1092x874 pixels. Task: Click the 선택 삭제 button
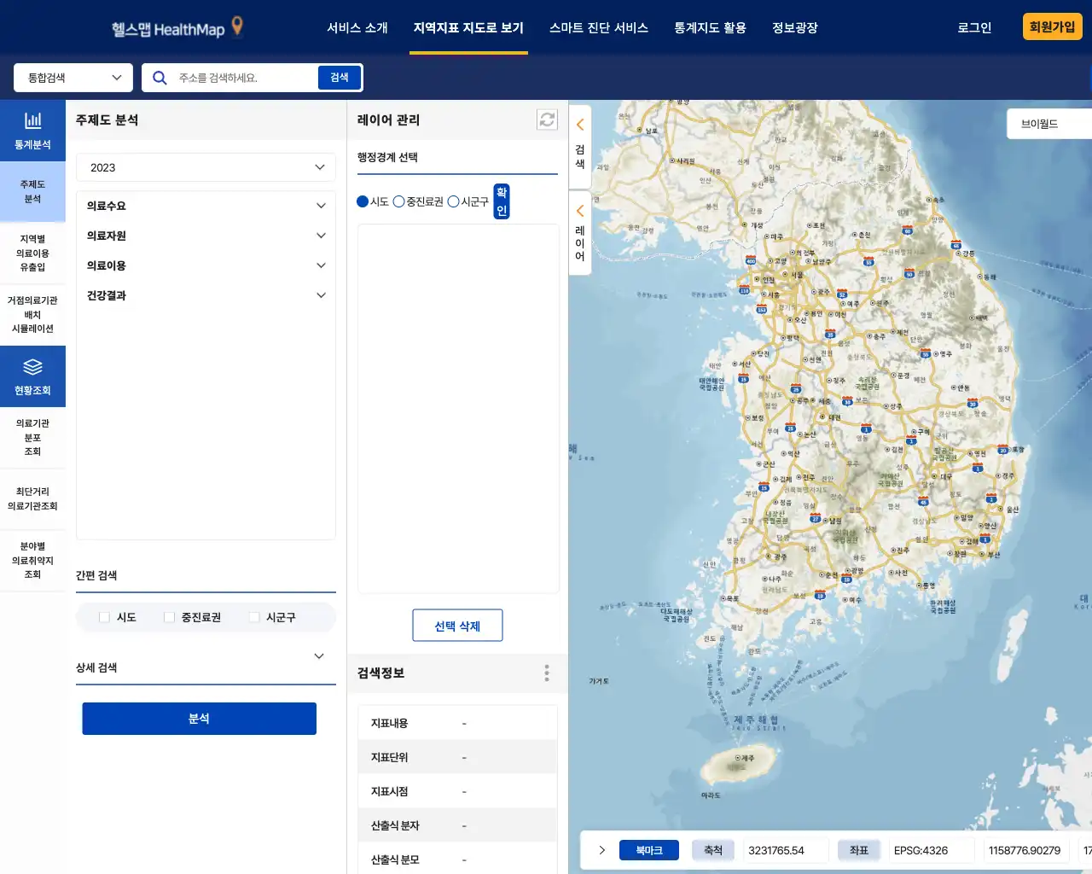457,625
